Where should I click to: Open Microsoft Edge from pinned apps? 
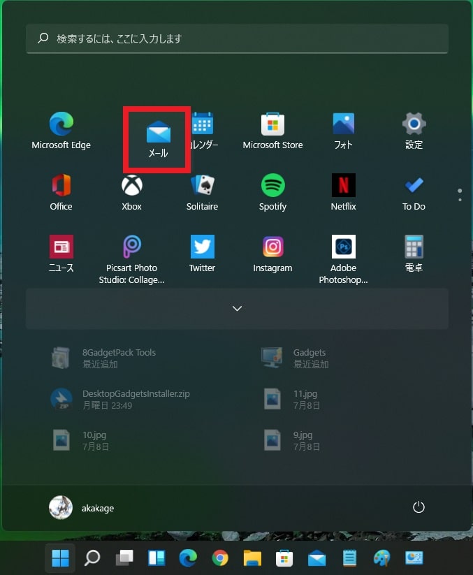[61, 131]
